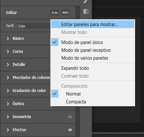Expand the Detalle panel
The height and width of the screenshot is (137, 144).
pyautogui.click(x=8, y=65)
